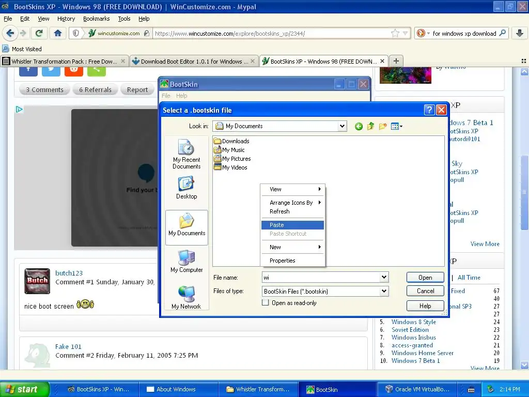Open the browser Bookmarks menu
The height and width of the screenshot is (397, 529).
(x=96, y=19)
